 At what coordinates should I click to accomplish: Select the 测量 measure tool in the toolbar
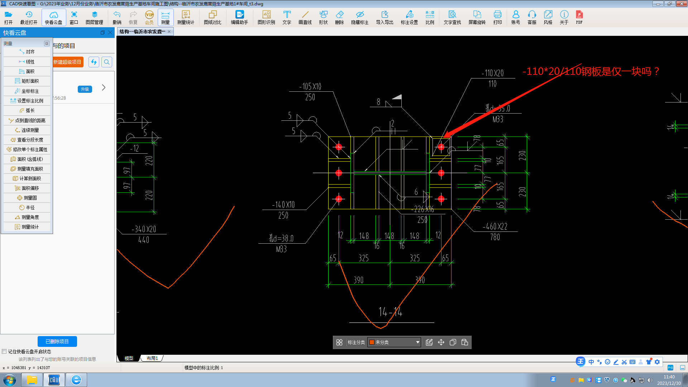pos(165,17)
